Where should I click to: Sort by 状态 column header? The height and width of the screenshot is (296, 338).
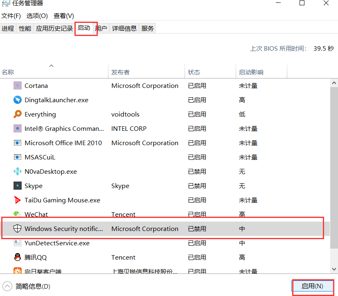coord(194,72)
